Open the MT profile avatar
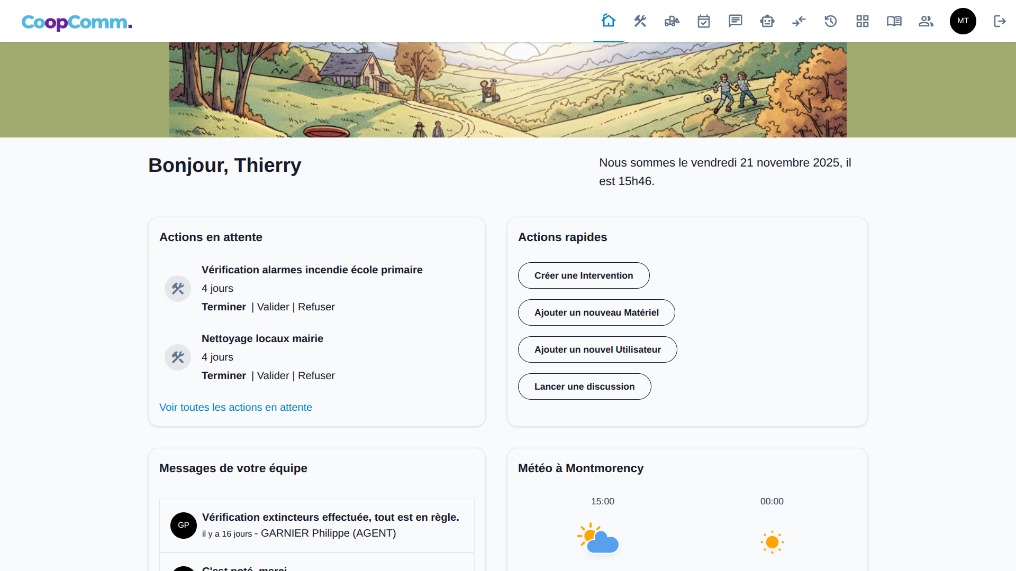 [963, 21]
